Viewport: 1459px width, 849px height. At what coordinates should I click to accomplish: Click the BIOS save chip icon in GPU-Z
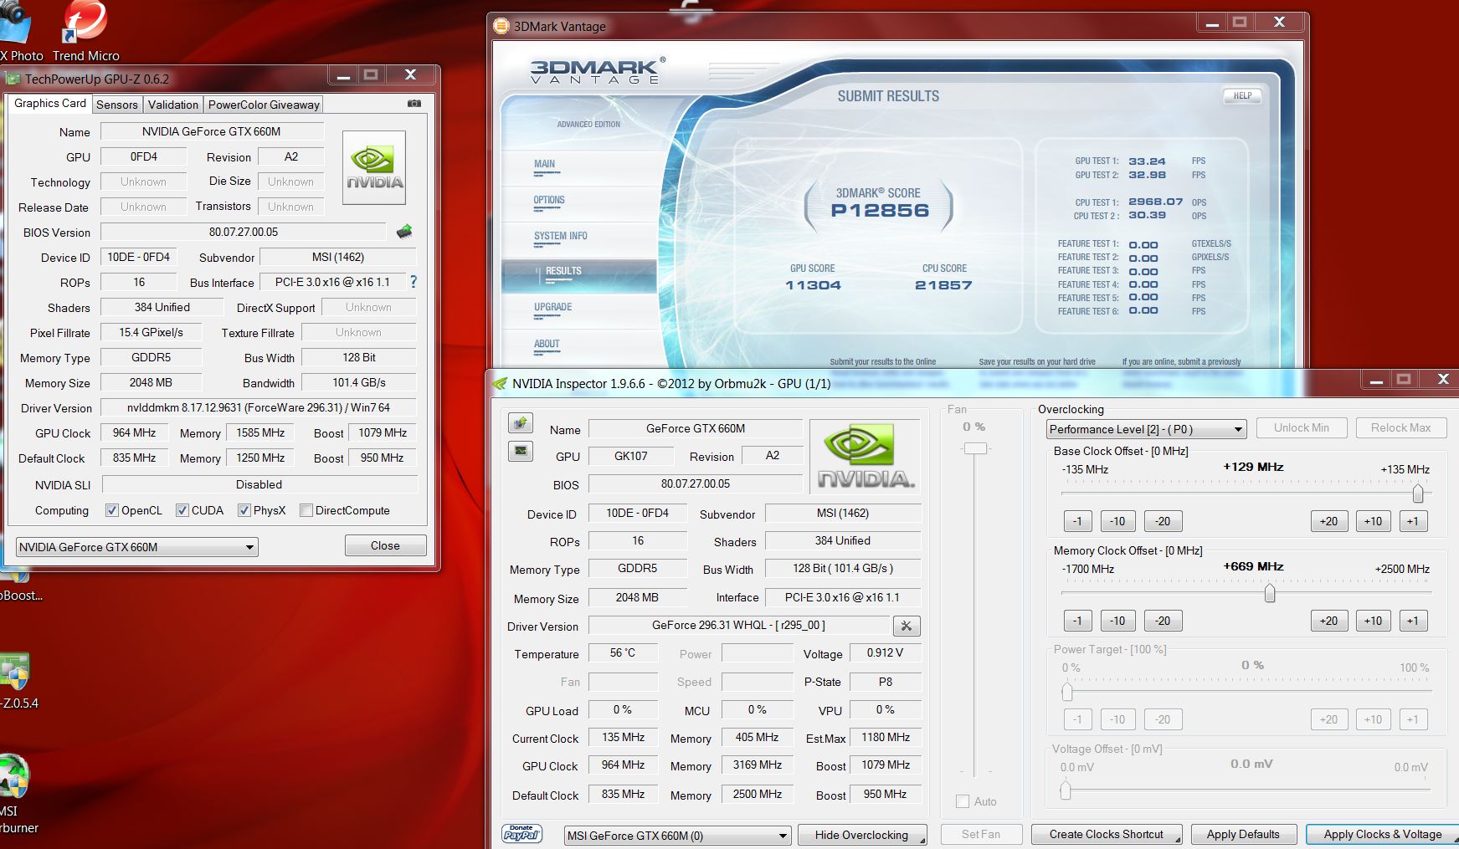pyautogui.click(x=404, y=231)
